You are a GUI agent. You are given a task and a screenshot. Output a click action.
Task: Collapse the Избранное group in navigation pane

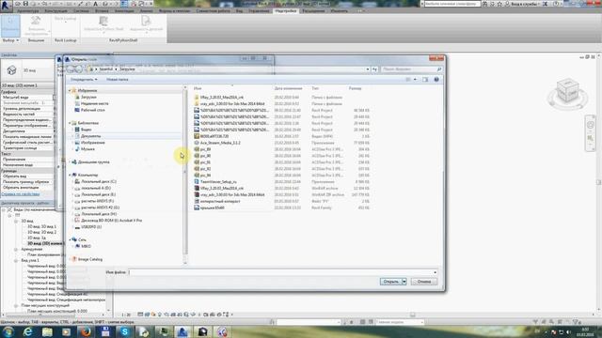click(70, 90)
